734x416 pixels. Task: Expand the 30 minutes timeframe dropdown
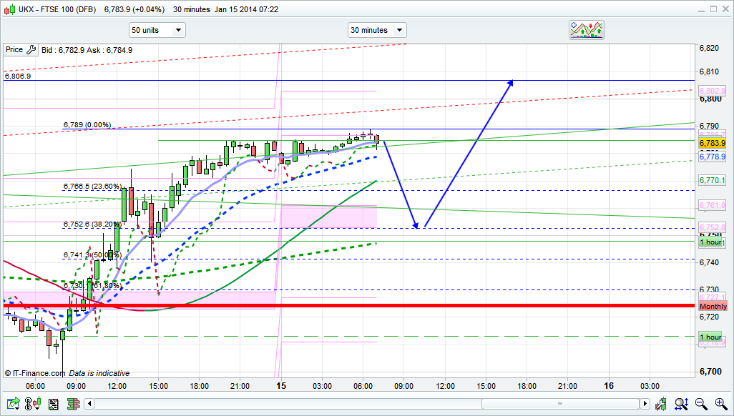tap(377, 30)
